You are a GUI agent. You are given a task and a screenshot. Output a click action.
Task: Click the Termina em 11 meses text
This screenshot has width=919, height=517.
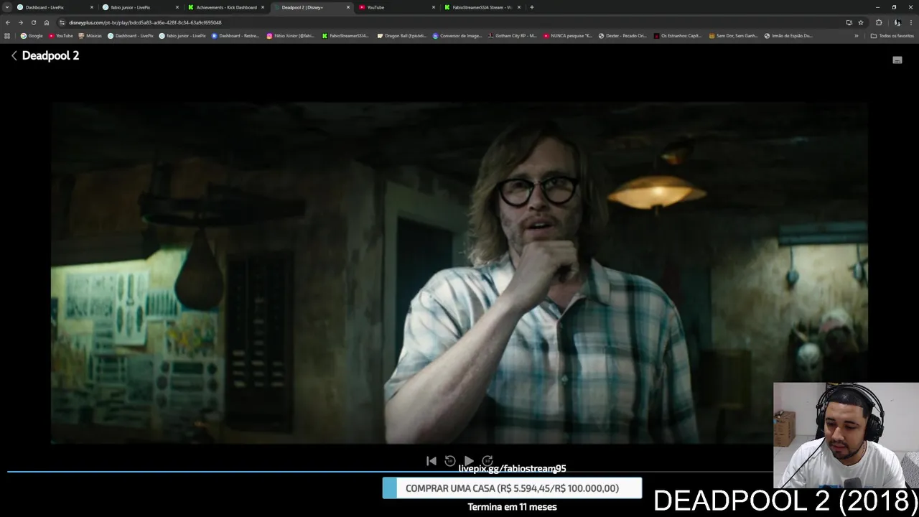point(512,507)
